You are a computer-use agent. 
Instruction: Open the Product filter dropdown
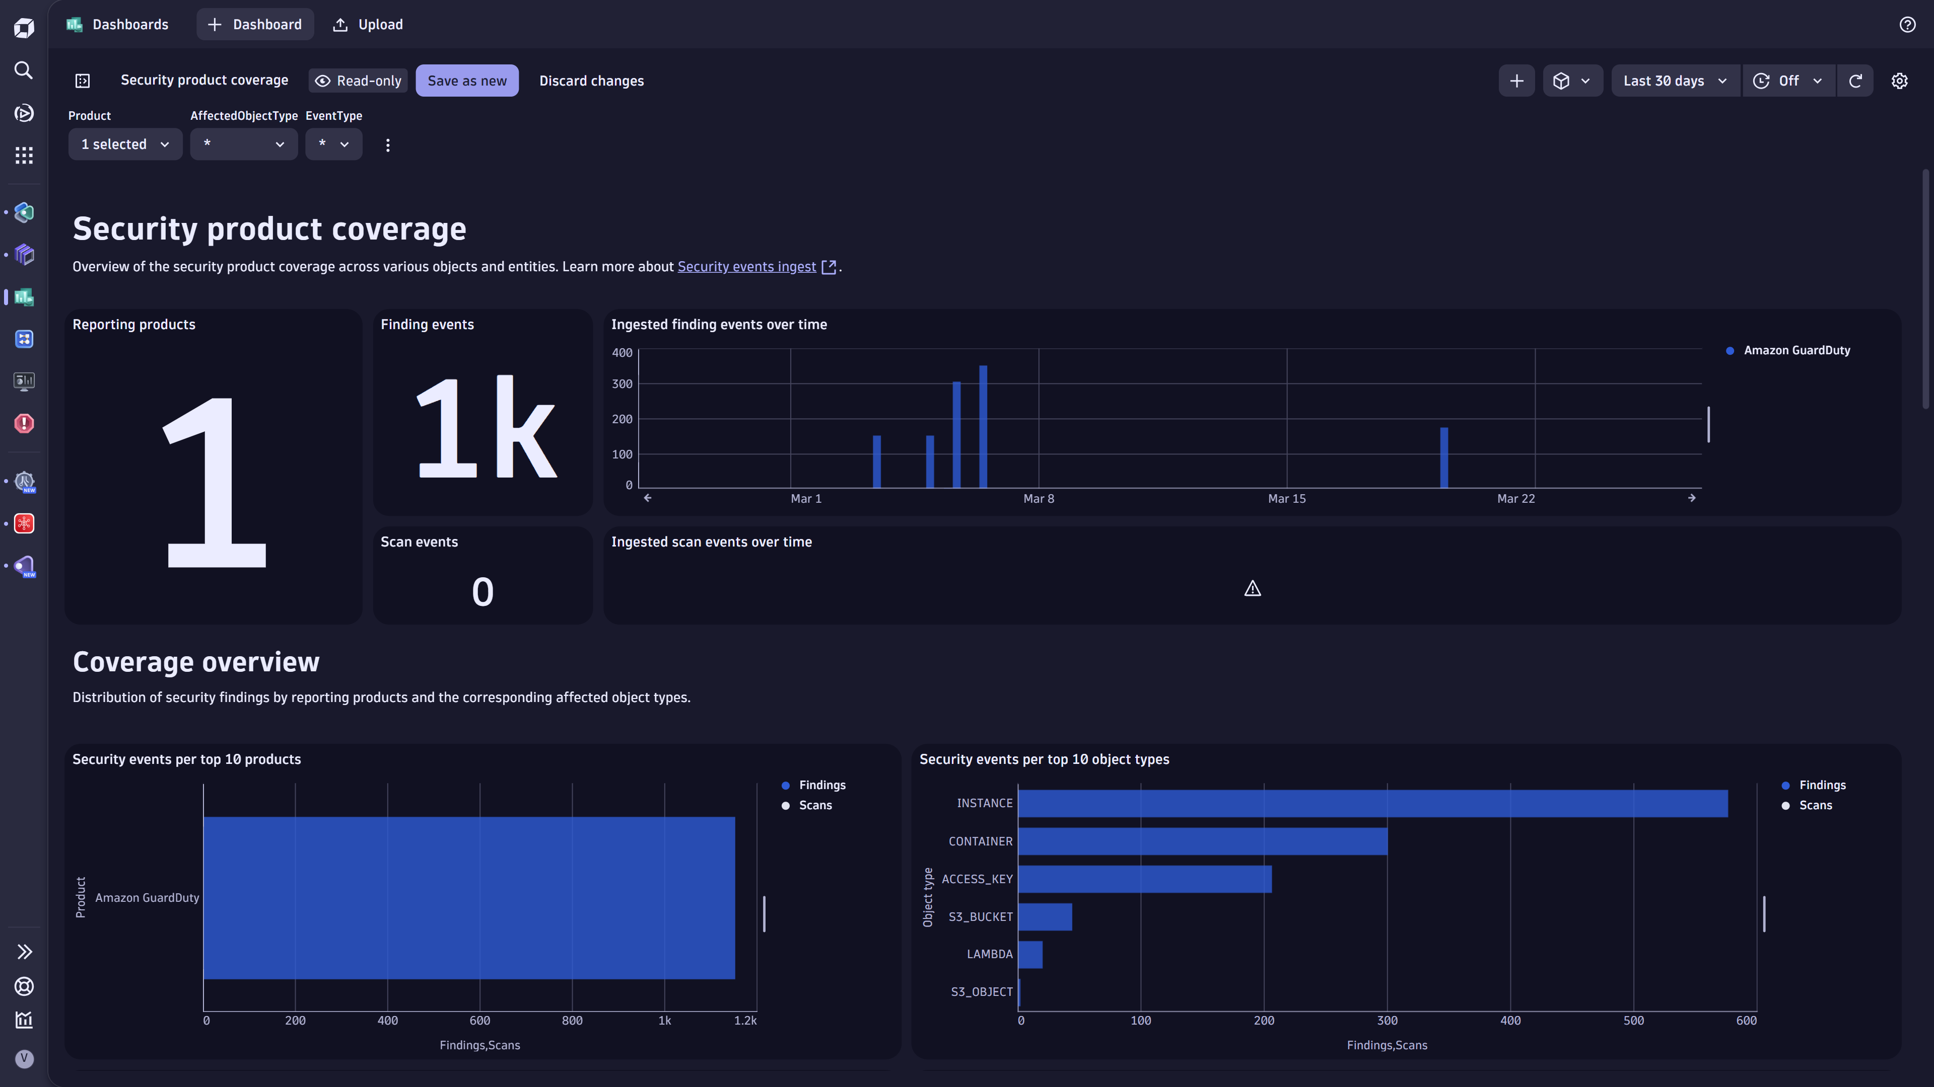125,144
